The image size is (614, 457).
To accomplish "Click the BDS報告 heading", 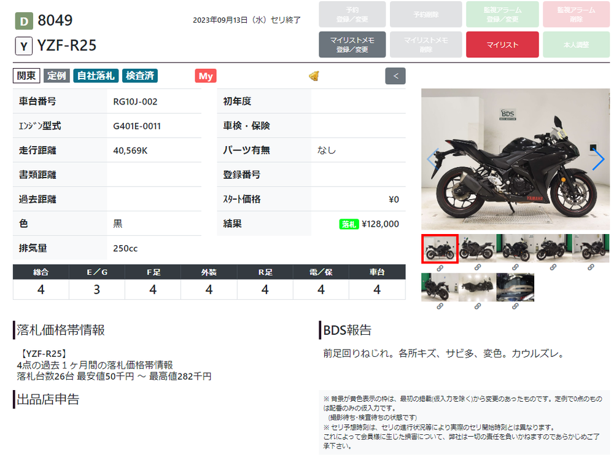I will pos(347,330).
